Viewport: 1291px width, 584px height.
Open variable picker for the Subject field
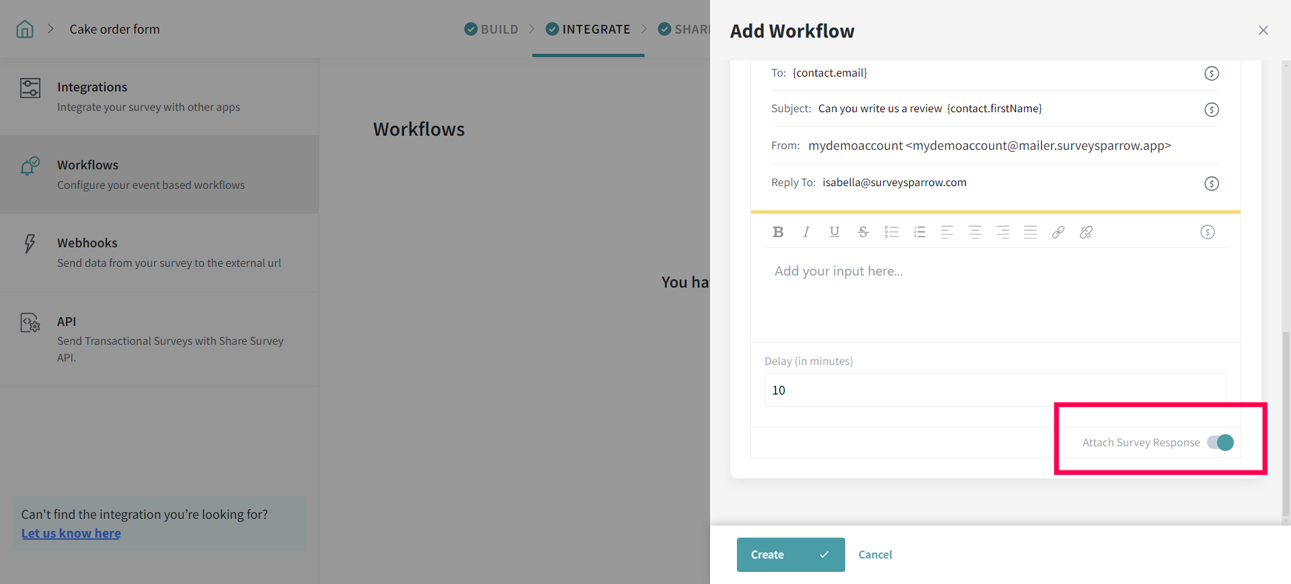1211,110
